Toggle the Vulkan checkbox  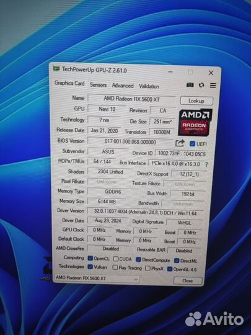pyautogui.click(x=90, y=267)
